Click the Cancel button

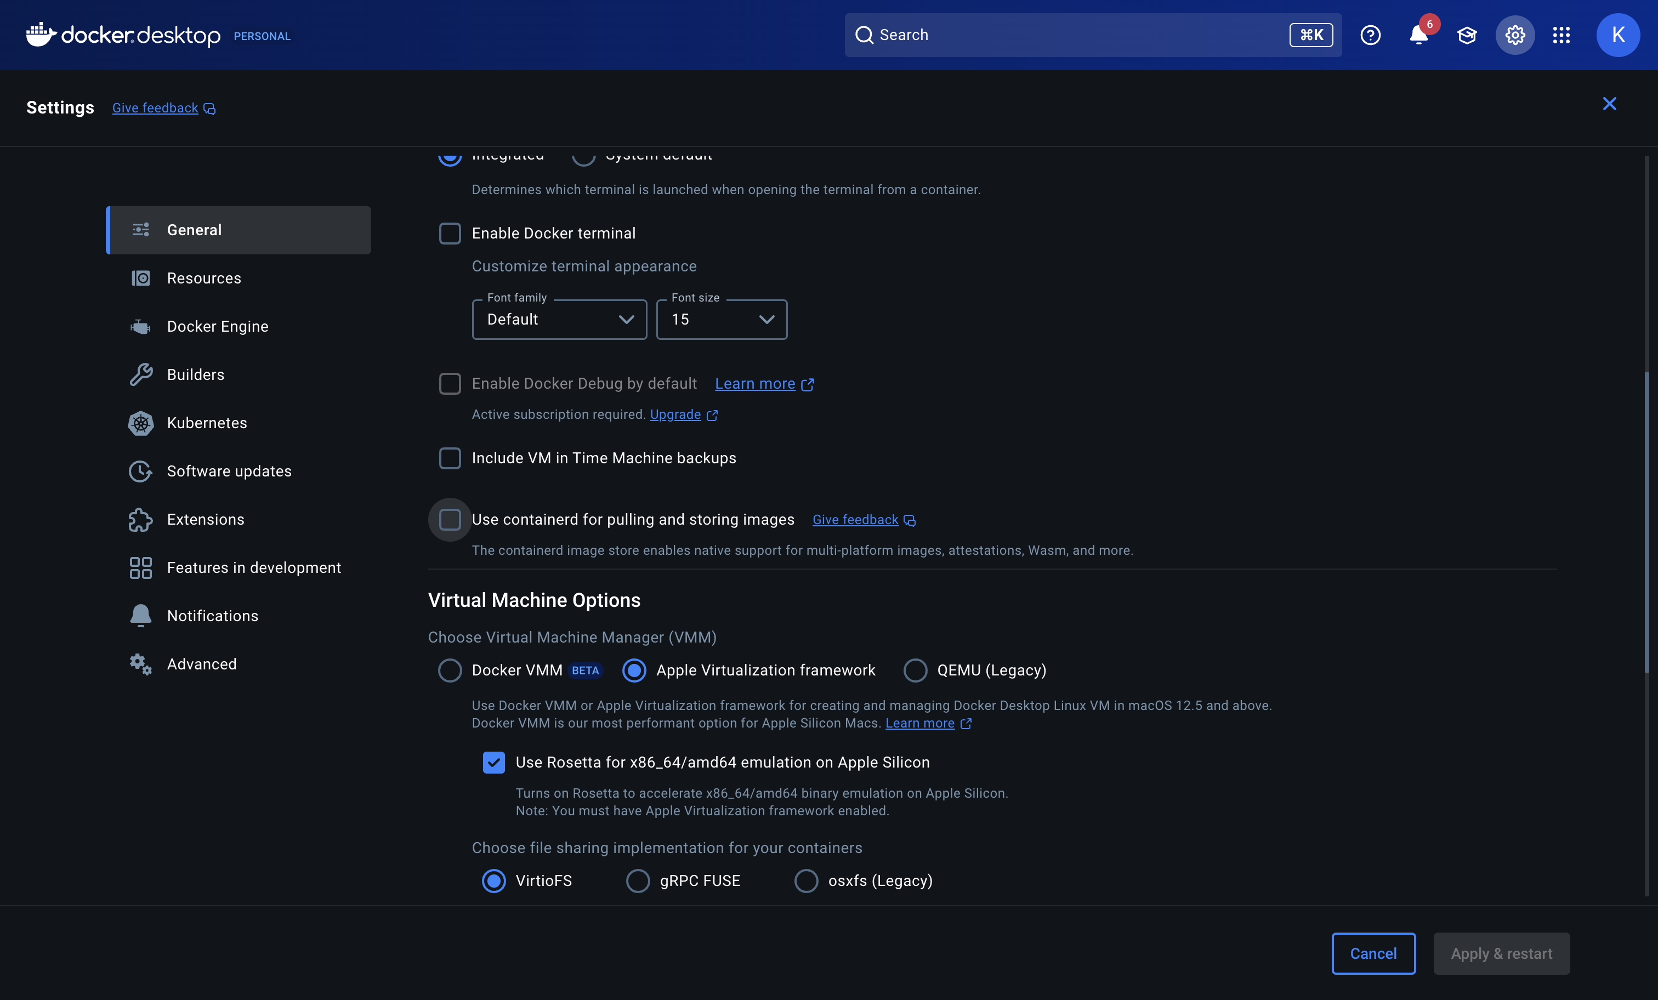coord(1373,953)
